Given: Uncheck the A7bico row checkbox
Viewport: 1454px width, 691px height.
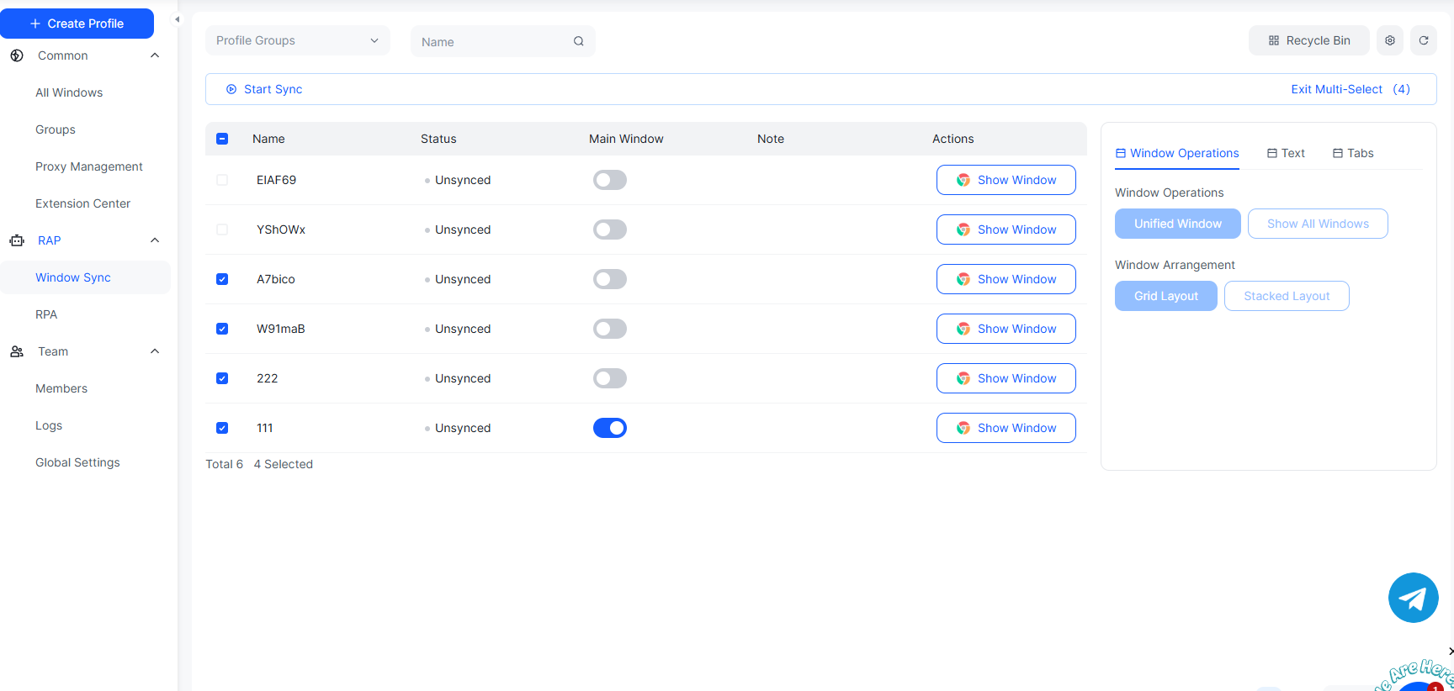Looking at the screenshot, I should [222, 279].
